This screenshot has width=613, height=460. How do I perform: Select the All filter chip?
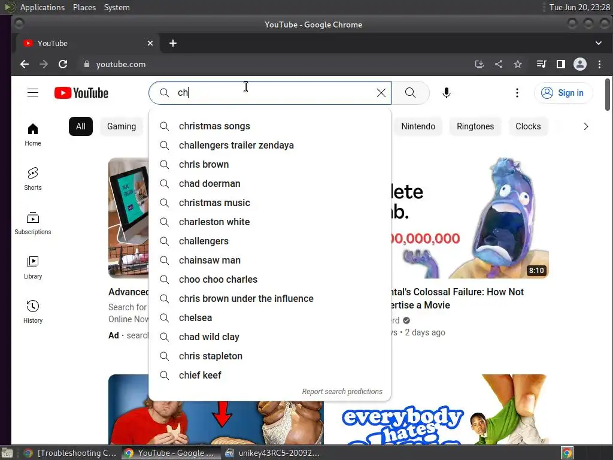(x=81, y=126)
